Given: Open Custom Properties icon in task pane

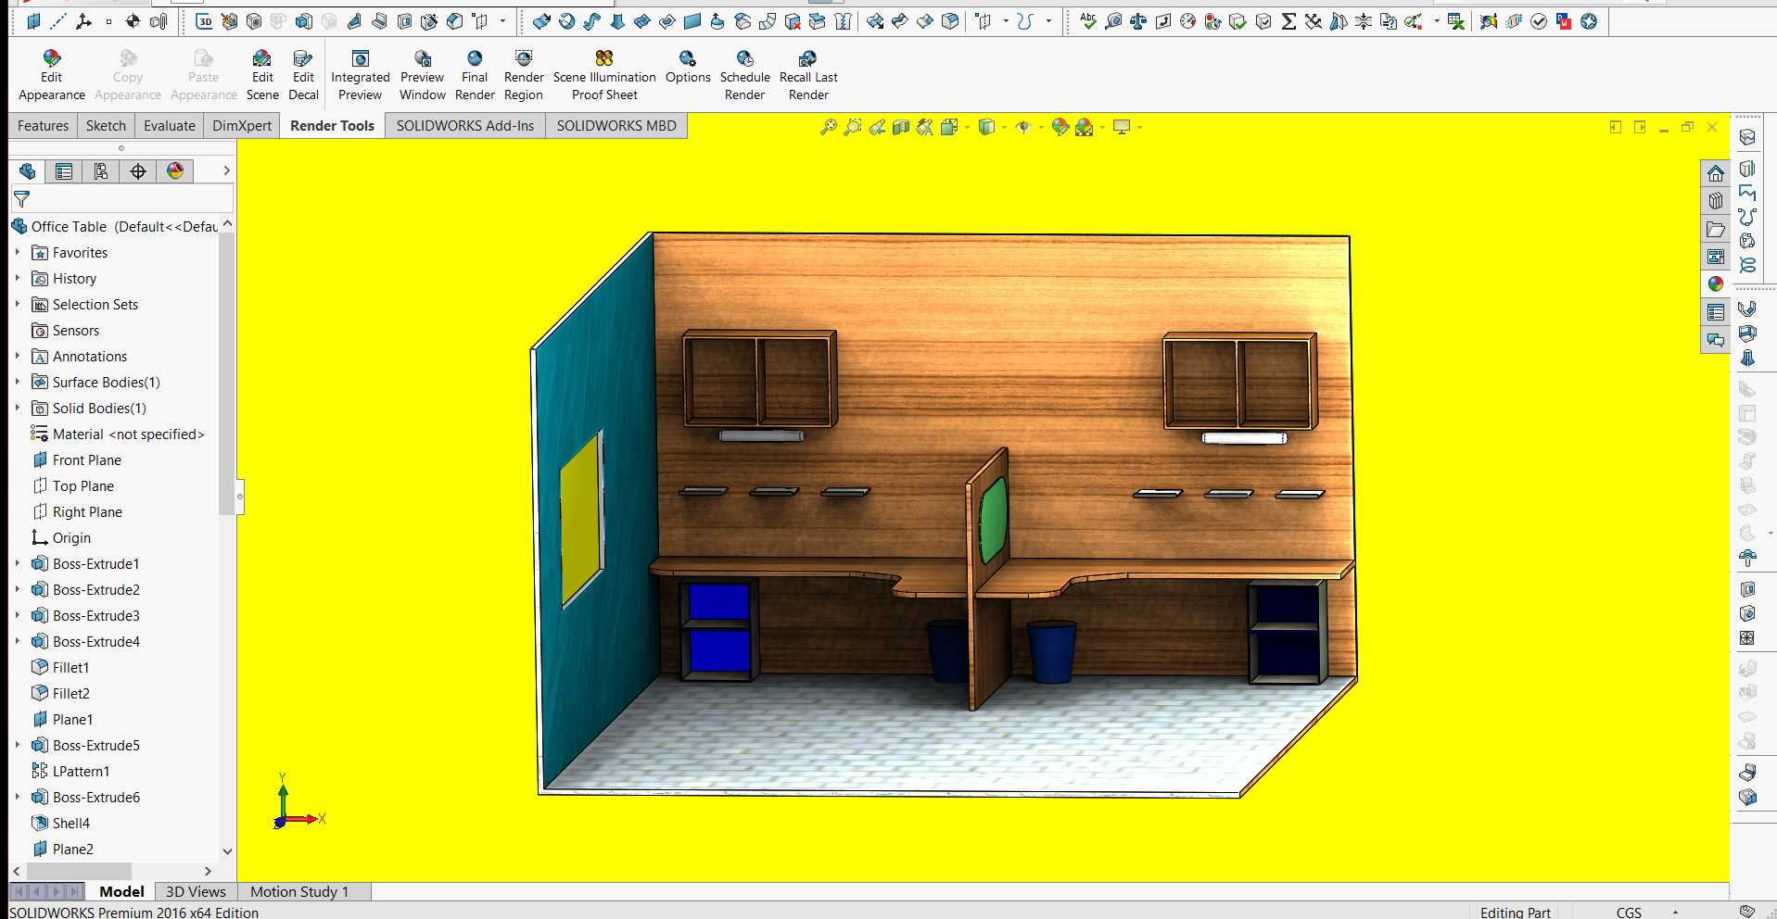Looking at the screenshot, I should click(x=1716, y=312).
